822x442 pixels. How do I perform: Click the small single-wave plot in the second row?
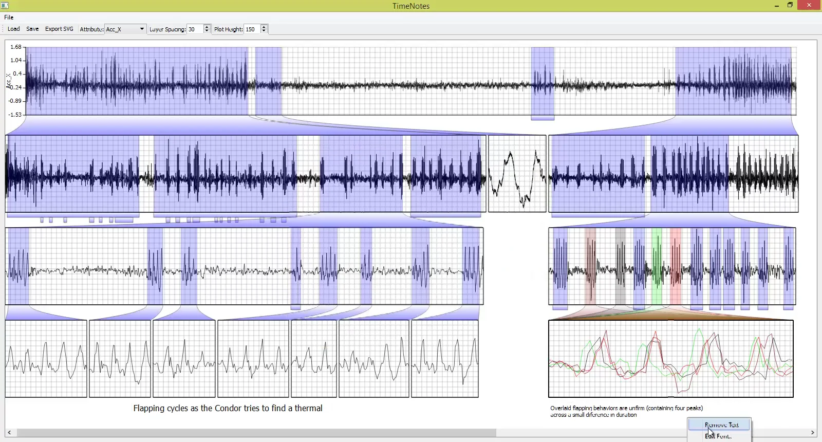[517, 174]
